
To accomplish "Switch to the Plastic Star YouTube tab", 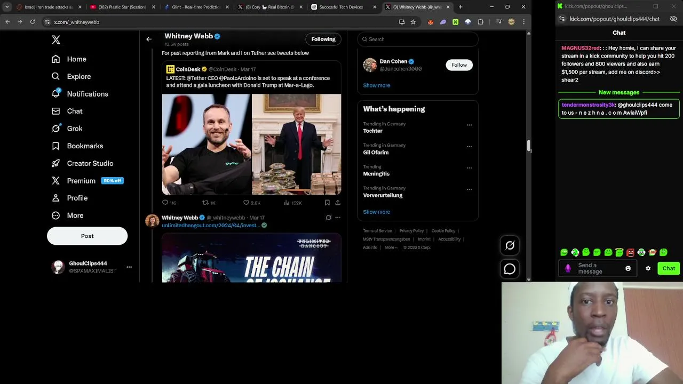I will coord(122,7).
